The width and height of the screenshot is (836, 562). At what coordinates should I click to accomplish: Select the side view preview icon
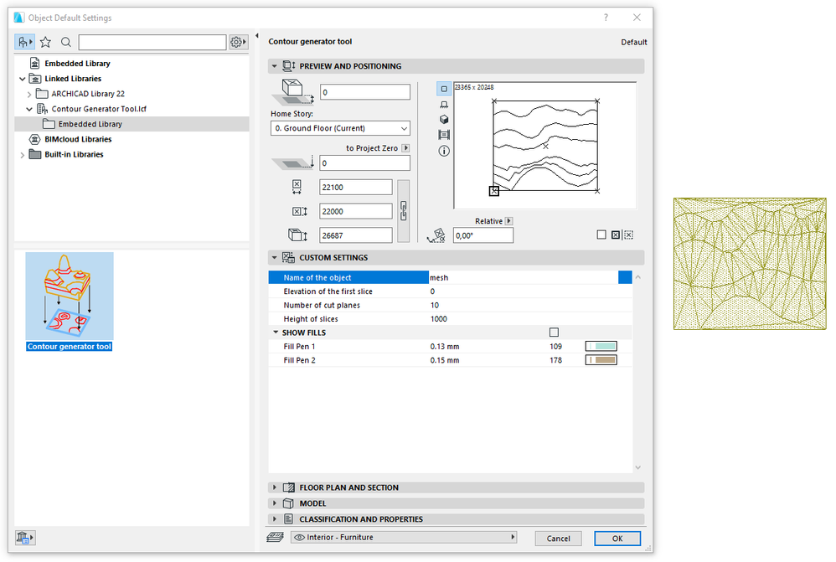click(444, 105)
